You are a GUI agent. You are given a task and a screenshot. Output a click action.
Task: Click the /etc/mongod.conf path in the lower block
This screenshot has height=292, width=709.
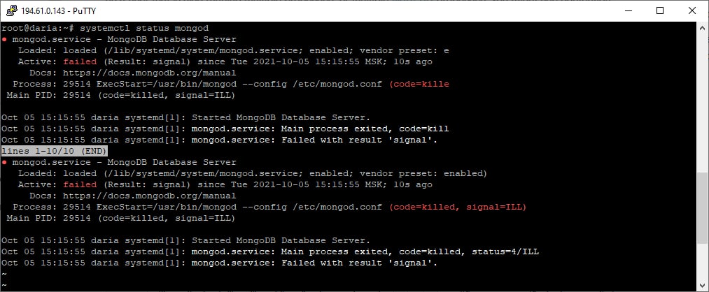[337, 207]
